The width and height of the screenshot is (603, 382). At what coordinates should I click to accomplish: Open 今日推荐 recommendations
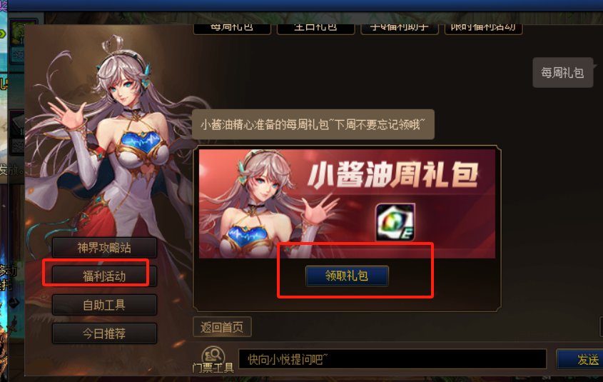tap(104, 333)
